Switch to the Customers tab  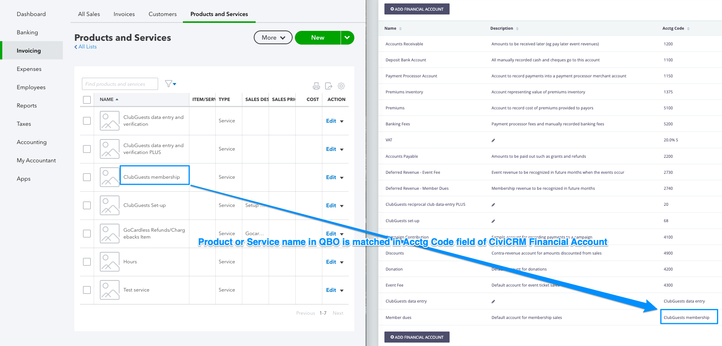(163, 14)
